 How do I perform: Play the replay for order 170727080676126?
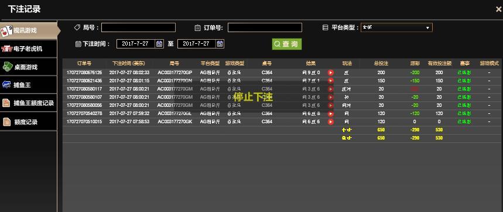(330, 73)
